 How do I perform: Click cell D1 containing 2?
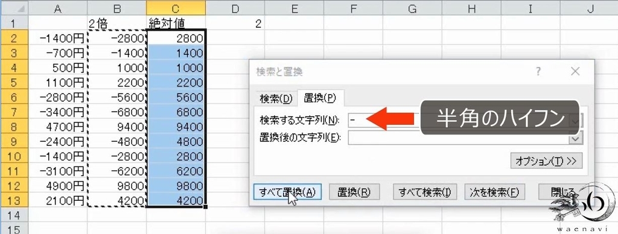[x=235, y=24]
